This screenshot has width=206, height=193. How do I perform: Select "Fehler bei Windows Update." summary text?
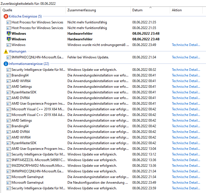tap(88, 57)
